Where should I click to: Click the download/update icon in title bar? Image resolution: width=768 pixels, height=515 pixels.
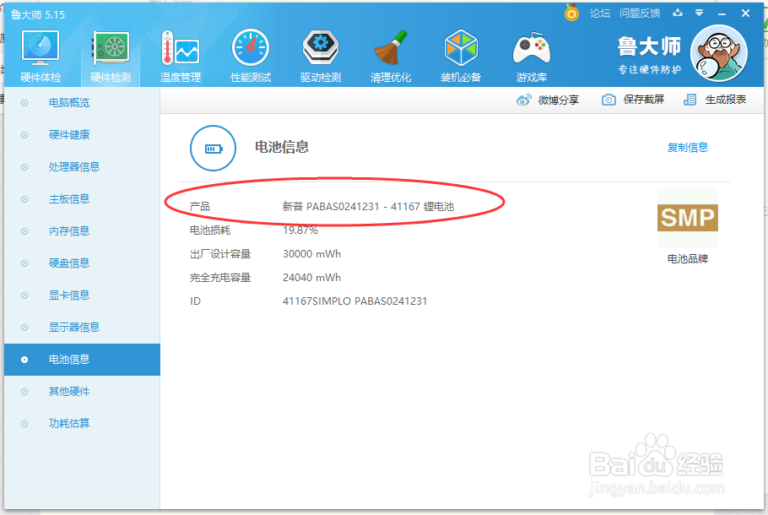tap(678, 14)
